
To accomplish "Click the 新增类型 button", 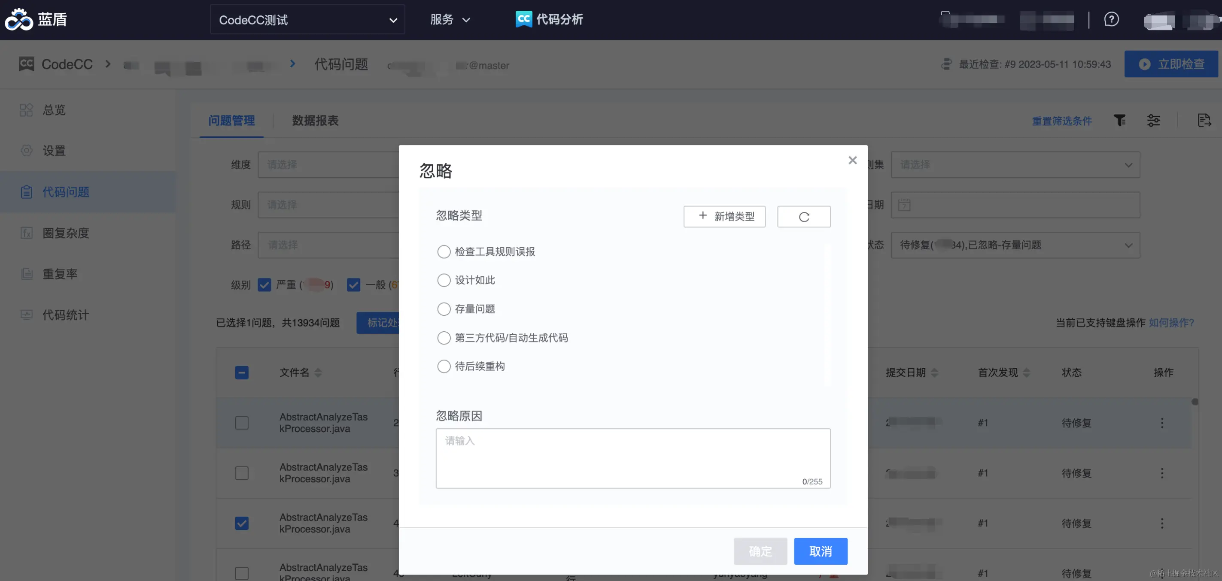I will [724, 217].
